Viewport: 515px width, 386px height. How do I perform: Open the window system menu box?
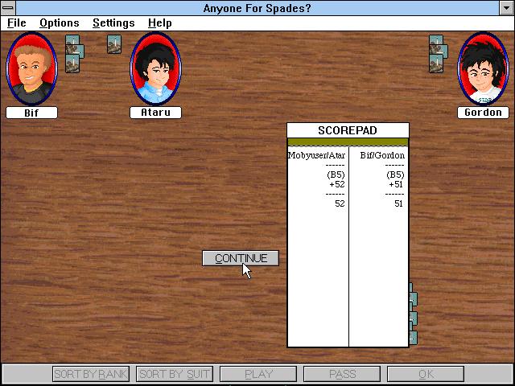(8, 8)
